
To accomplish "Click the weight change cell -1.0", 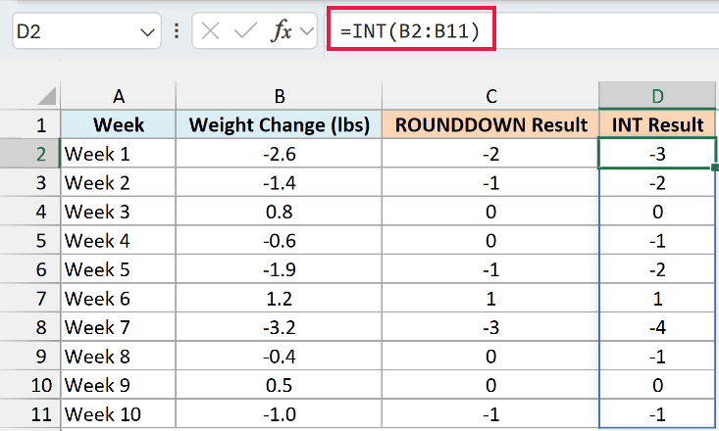I will 279,413.
